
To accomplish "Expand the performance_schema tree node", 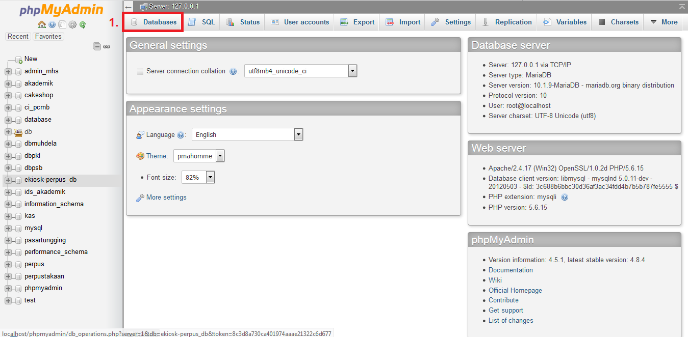I will click(8, 252).
